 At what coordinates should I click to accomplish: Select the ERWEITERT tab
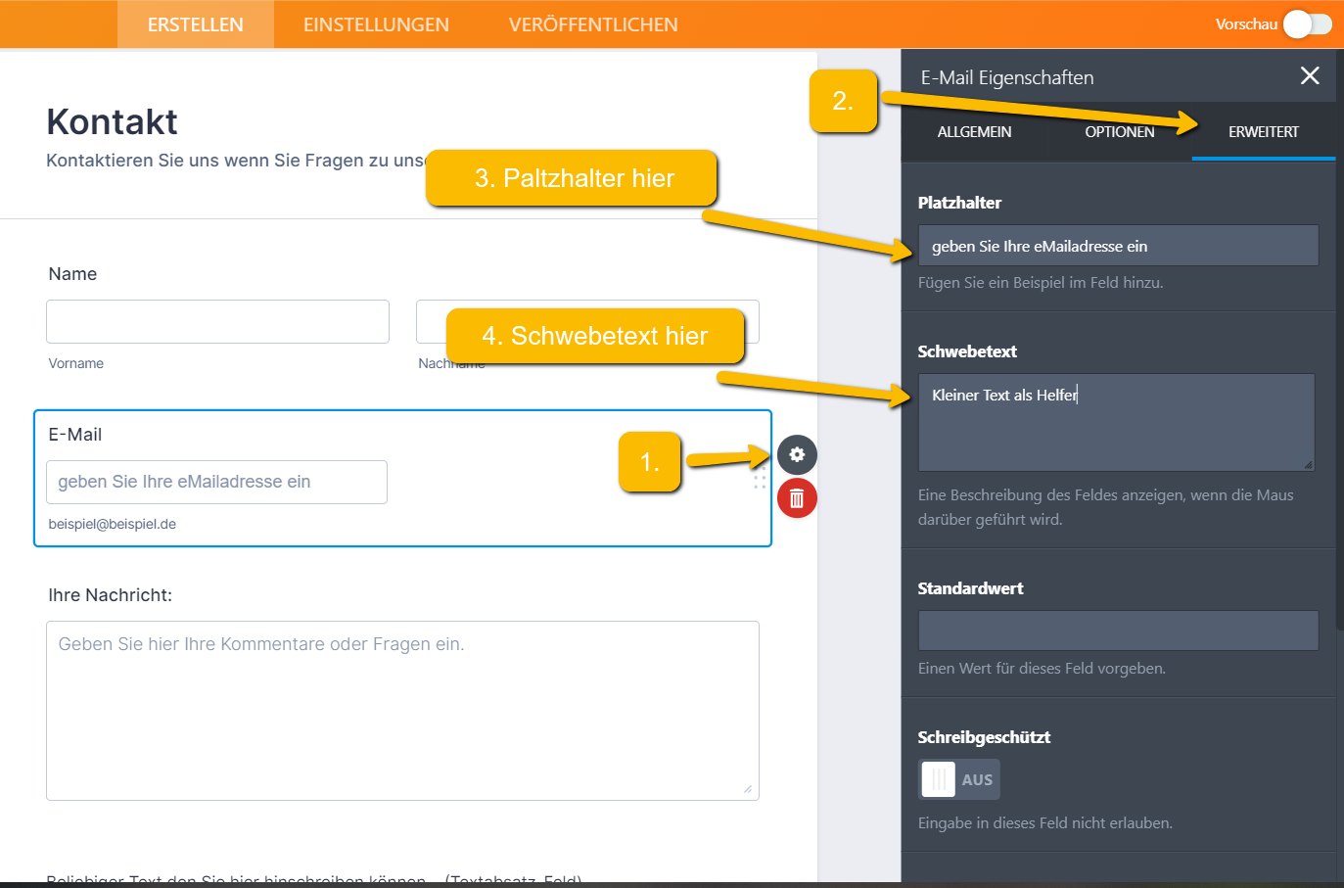(1263, 132)
